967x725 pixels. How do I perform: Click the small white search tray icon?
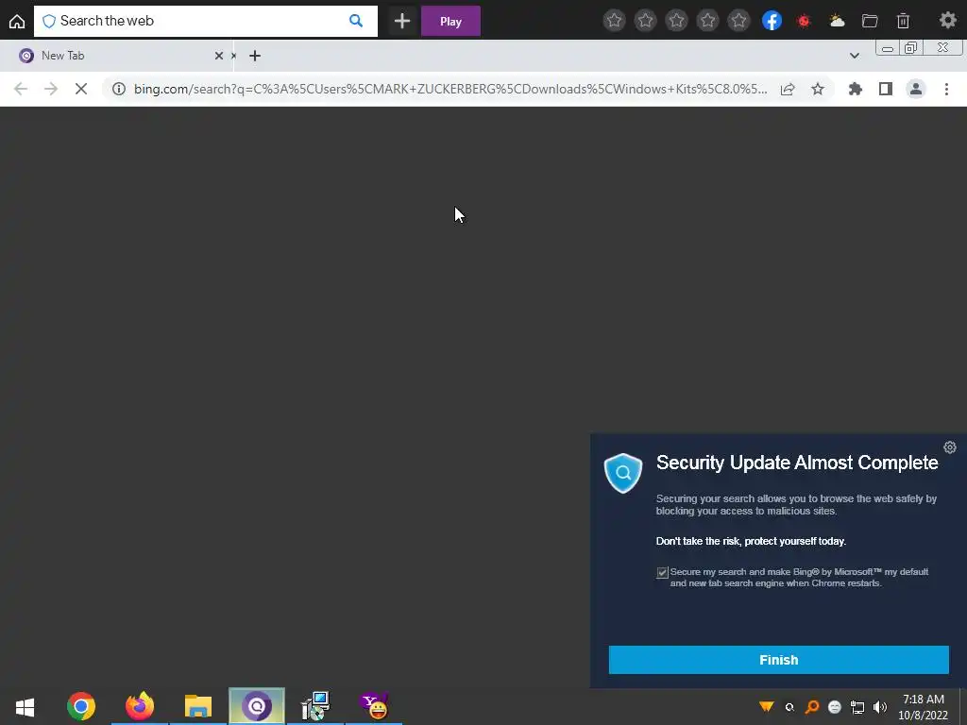click(x=789, y=707)
